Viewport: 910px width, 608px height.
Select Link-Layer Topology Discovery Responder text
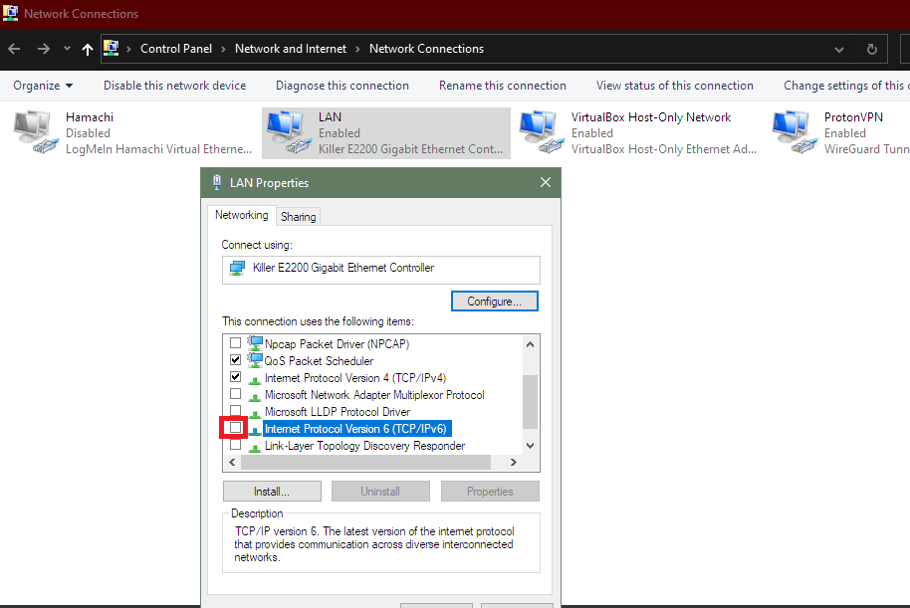point(364,446)
